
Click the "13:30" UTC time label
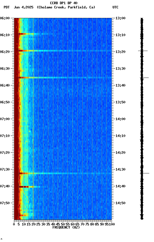click(x=121, y=69)
